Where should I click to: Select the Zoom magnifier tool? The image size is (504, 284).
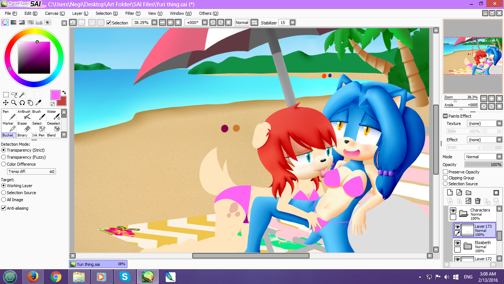(14, 102)
